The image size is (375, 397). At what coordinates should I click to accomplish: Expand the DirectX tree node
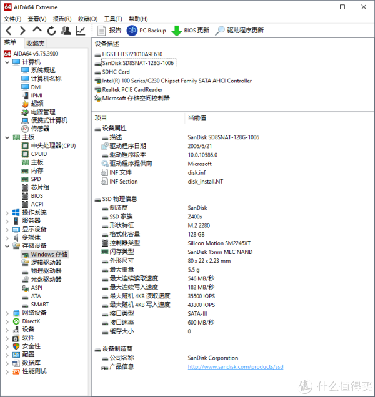7,321
